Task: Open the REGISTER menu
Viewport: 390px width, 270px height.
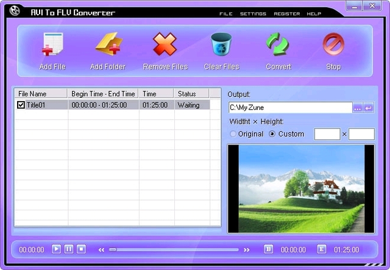Action: pyautogui.click(x=287, y=13)
